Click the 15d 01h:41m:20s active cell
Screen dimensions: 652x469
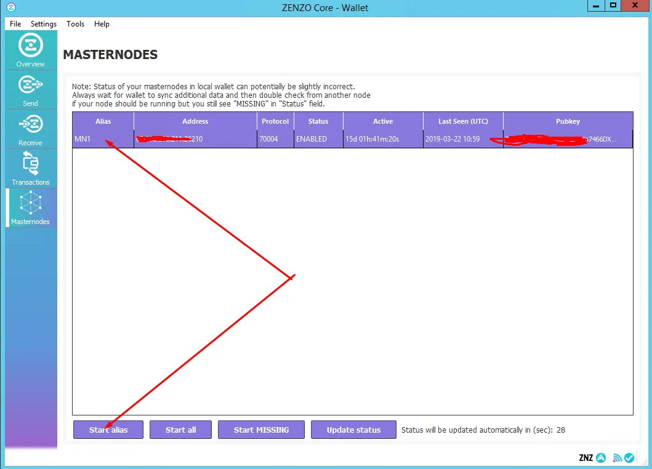[x=383, y=139]
